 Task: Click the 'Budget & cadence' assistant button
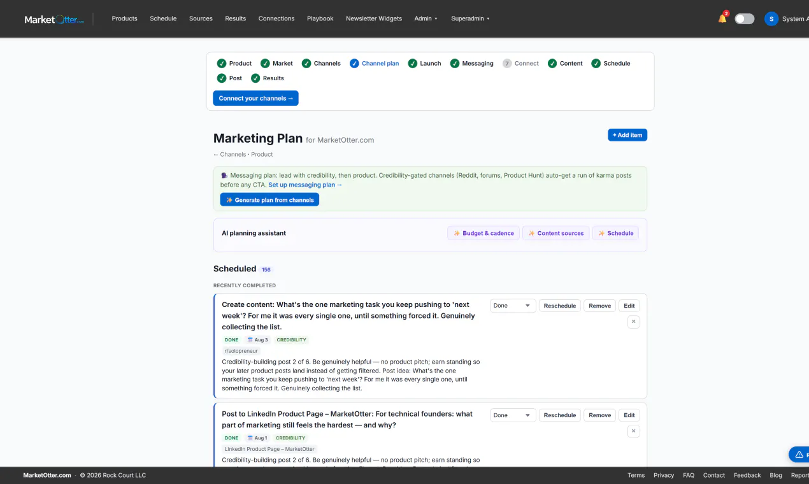coord(483,233)
